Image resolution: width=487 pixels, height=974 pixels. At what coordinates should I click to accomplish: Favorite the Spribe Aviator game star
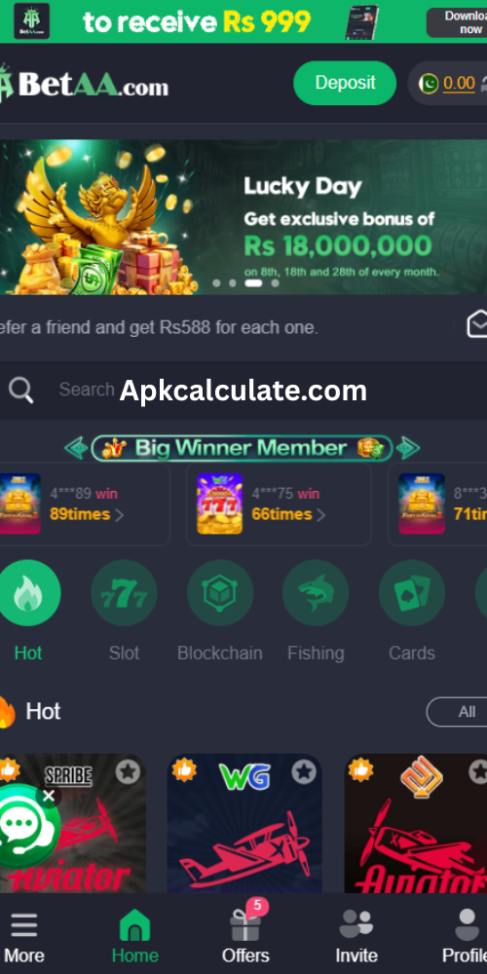pos(128,772)
